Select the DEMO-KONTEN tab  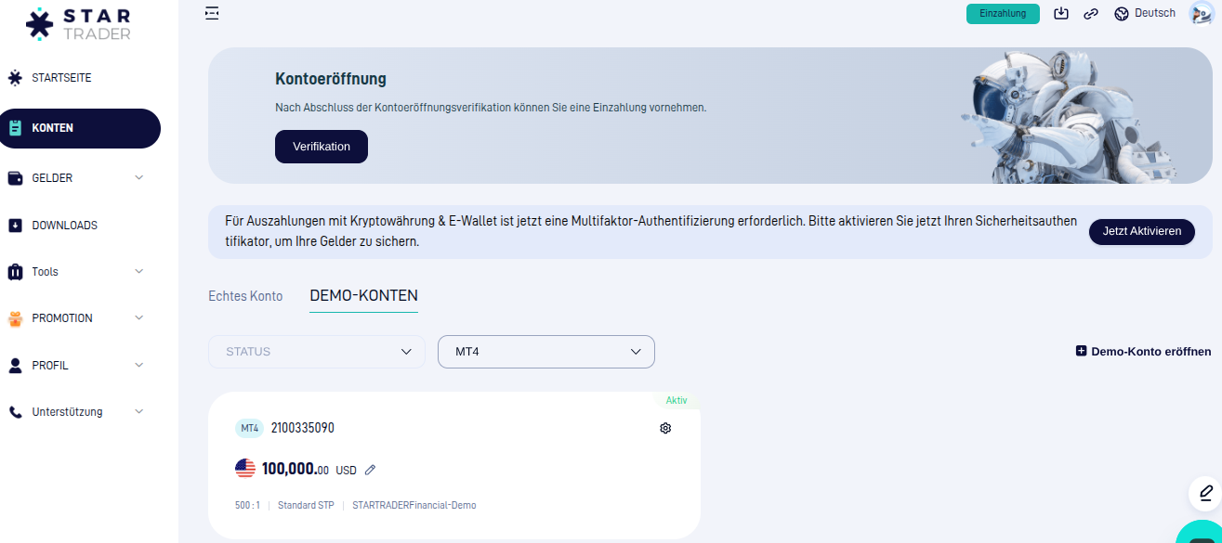[x=363, y=296]
